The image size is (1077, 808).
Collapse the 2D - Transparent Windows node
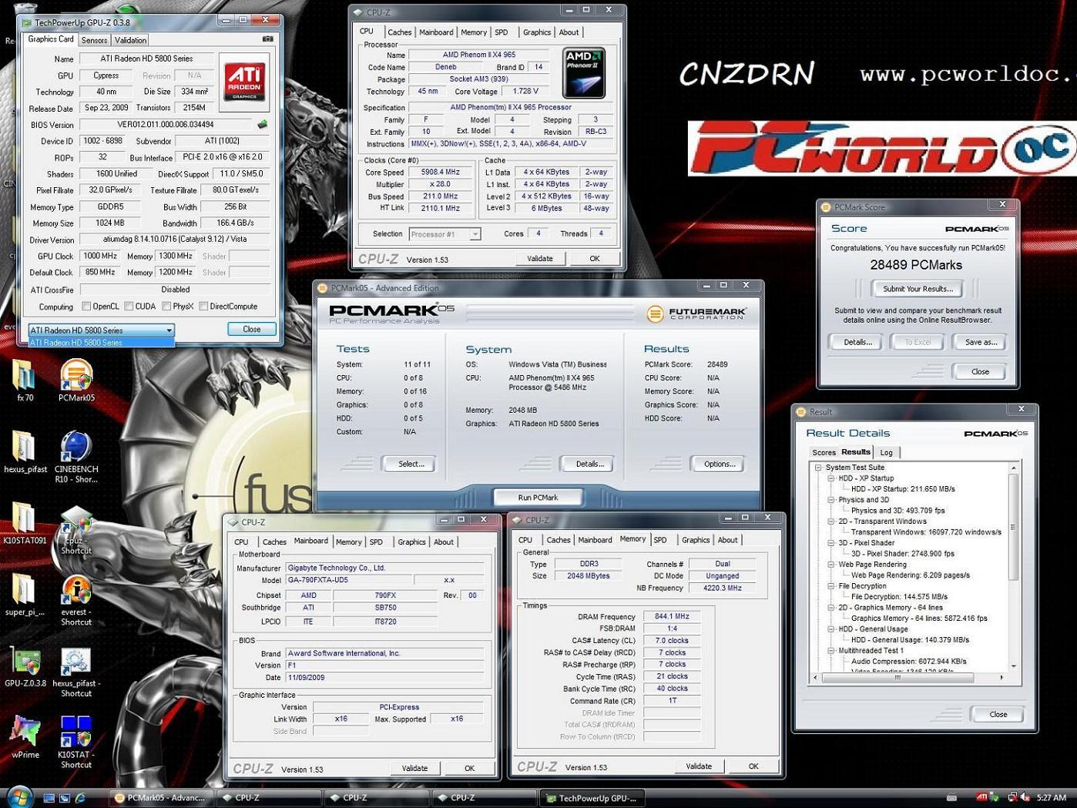tap(831, 521)
